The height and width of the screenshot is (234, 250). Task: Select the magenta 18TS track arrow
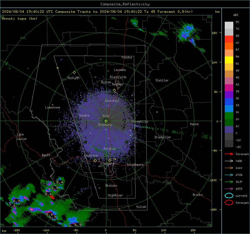pyautogui.click(x=229, y=189)
